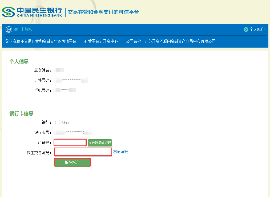Open the 忘记密码 link
This screenshot has width=270, height=197.
click(120, 152)
